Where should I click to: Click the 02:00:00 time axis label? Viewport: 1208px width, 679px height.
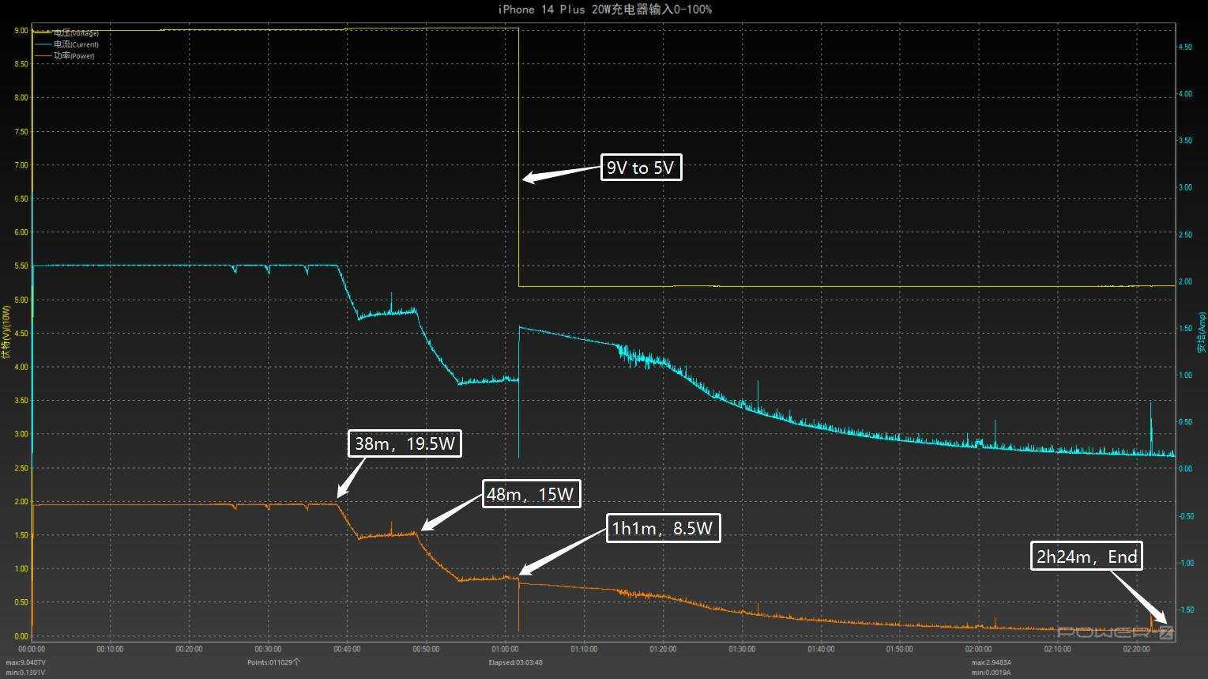[978, 649]
